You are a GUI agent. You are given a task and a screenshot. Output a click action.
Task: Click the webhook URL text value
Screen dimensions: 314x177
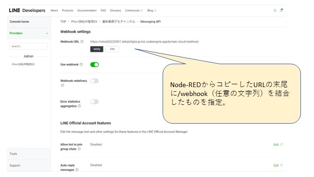144,42
